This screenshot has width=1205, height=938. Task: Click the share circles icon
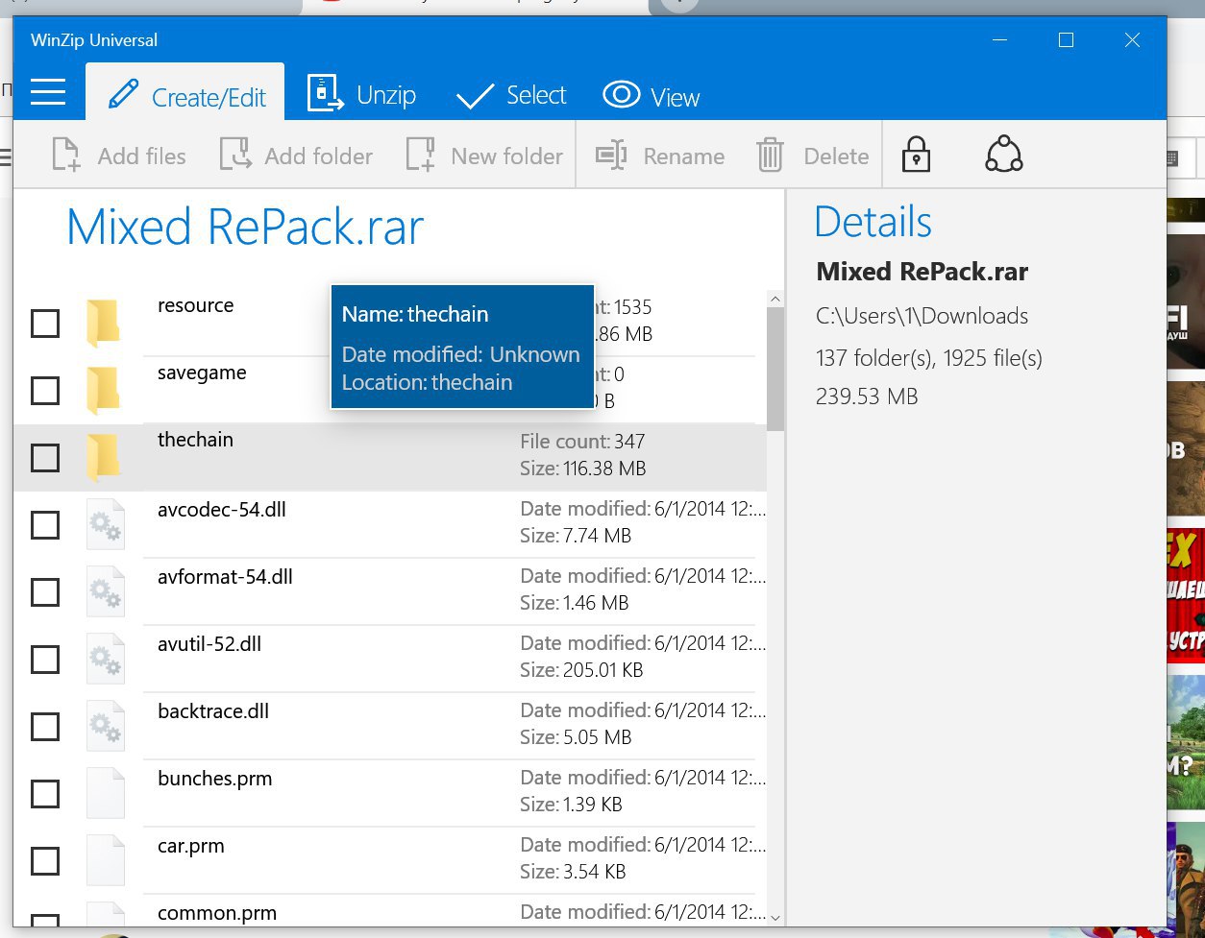click(x=1003, y=154)
